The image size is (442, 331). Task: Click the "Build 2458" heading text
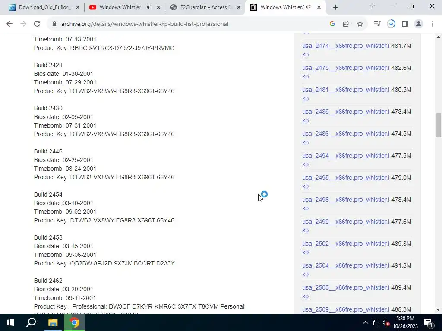[48, 237]
